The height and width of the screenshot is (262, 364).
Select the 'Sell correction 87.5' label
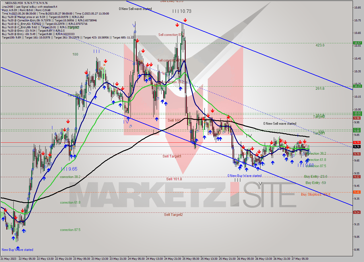coord(171,35)
